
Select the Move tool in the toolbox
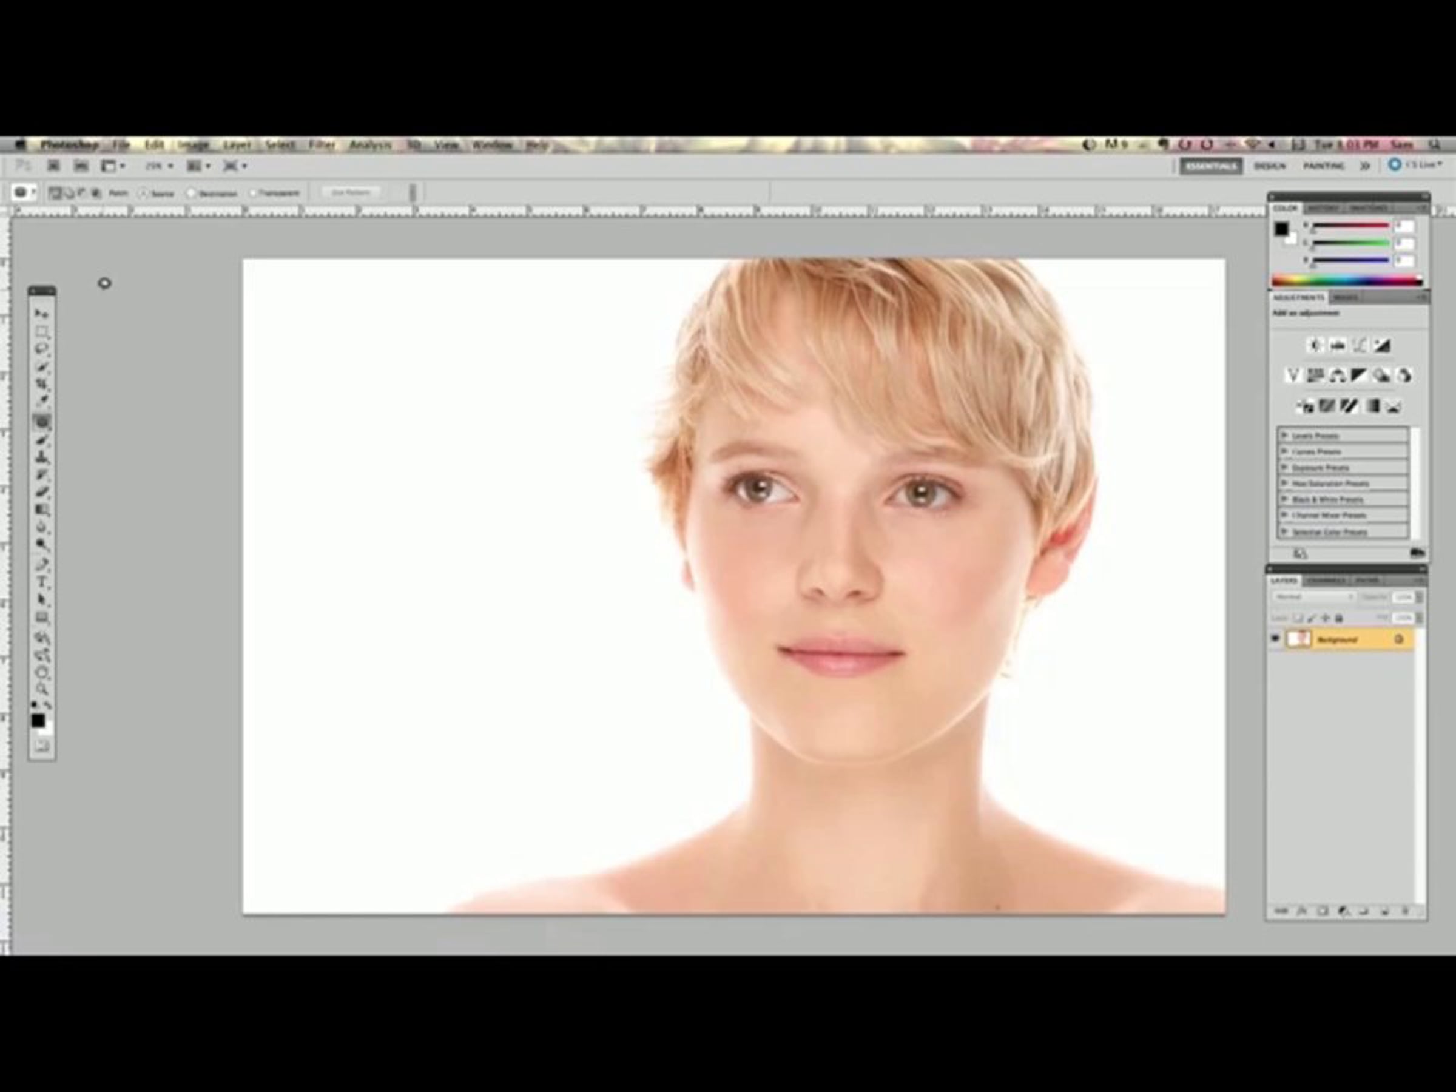click(x=41, y=314)
